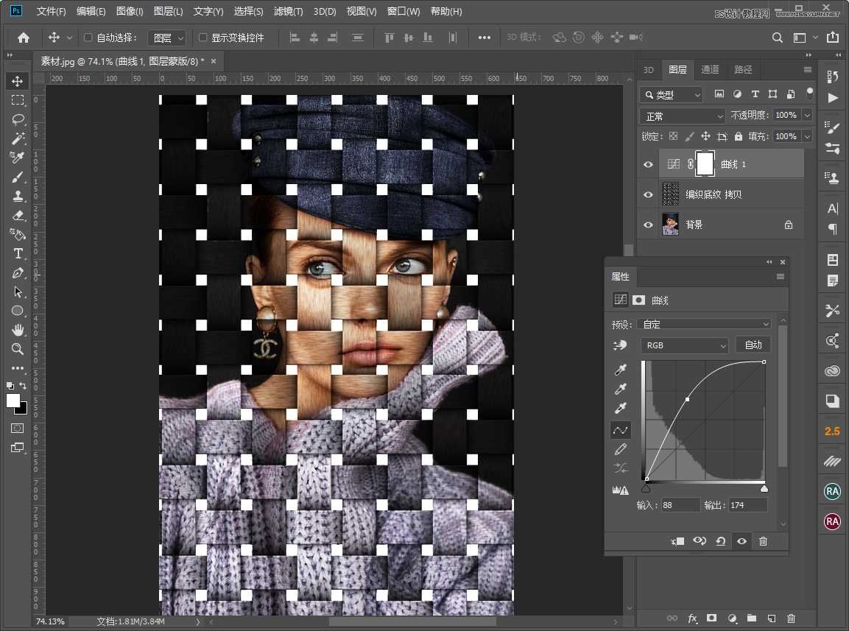Select the Move tool
849x631 pixels.
17,81
